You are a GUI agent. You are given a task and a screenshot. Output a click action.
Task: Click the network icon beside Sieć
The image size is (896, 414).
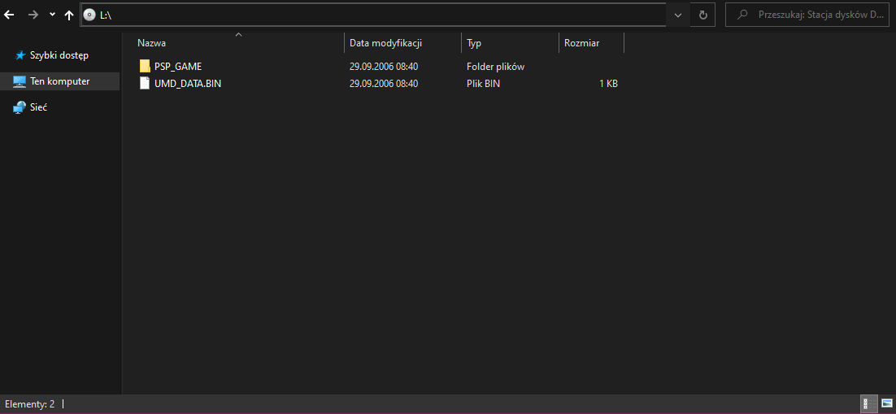(20, 107)
